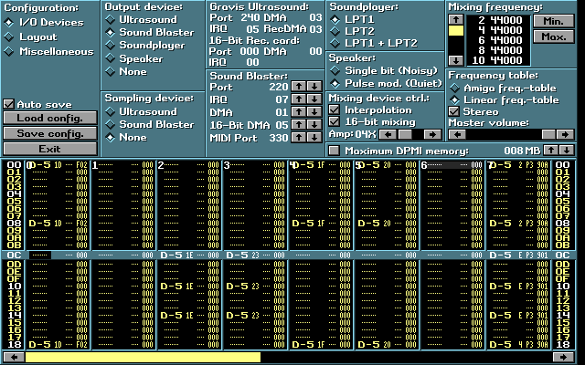Select Amiga freq.-table radio option
585x365 pixels.
[454, 88]
